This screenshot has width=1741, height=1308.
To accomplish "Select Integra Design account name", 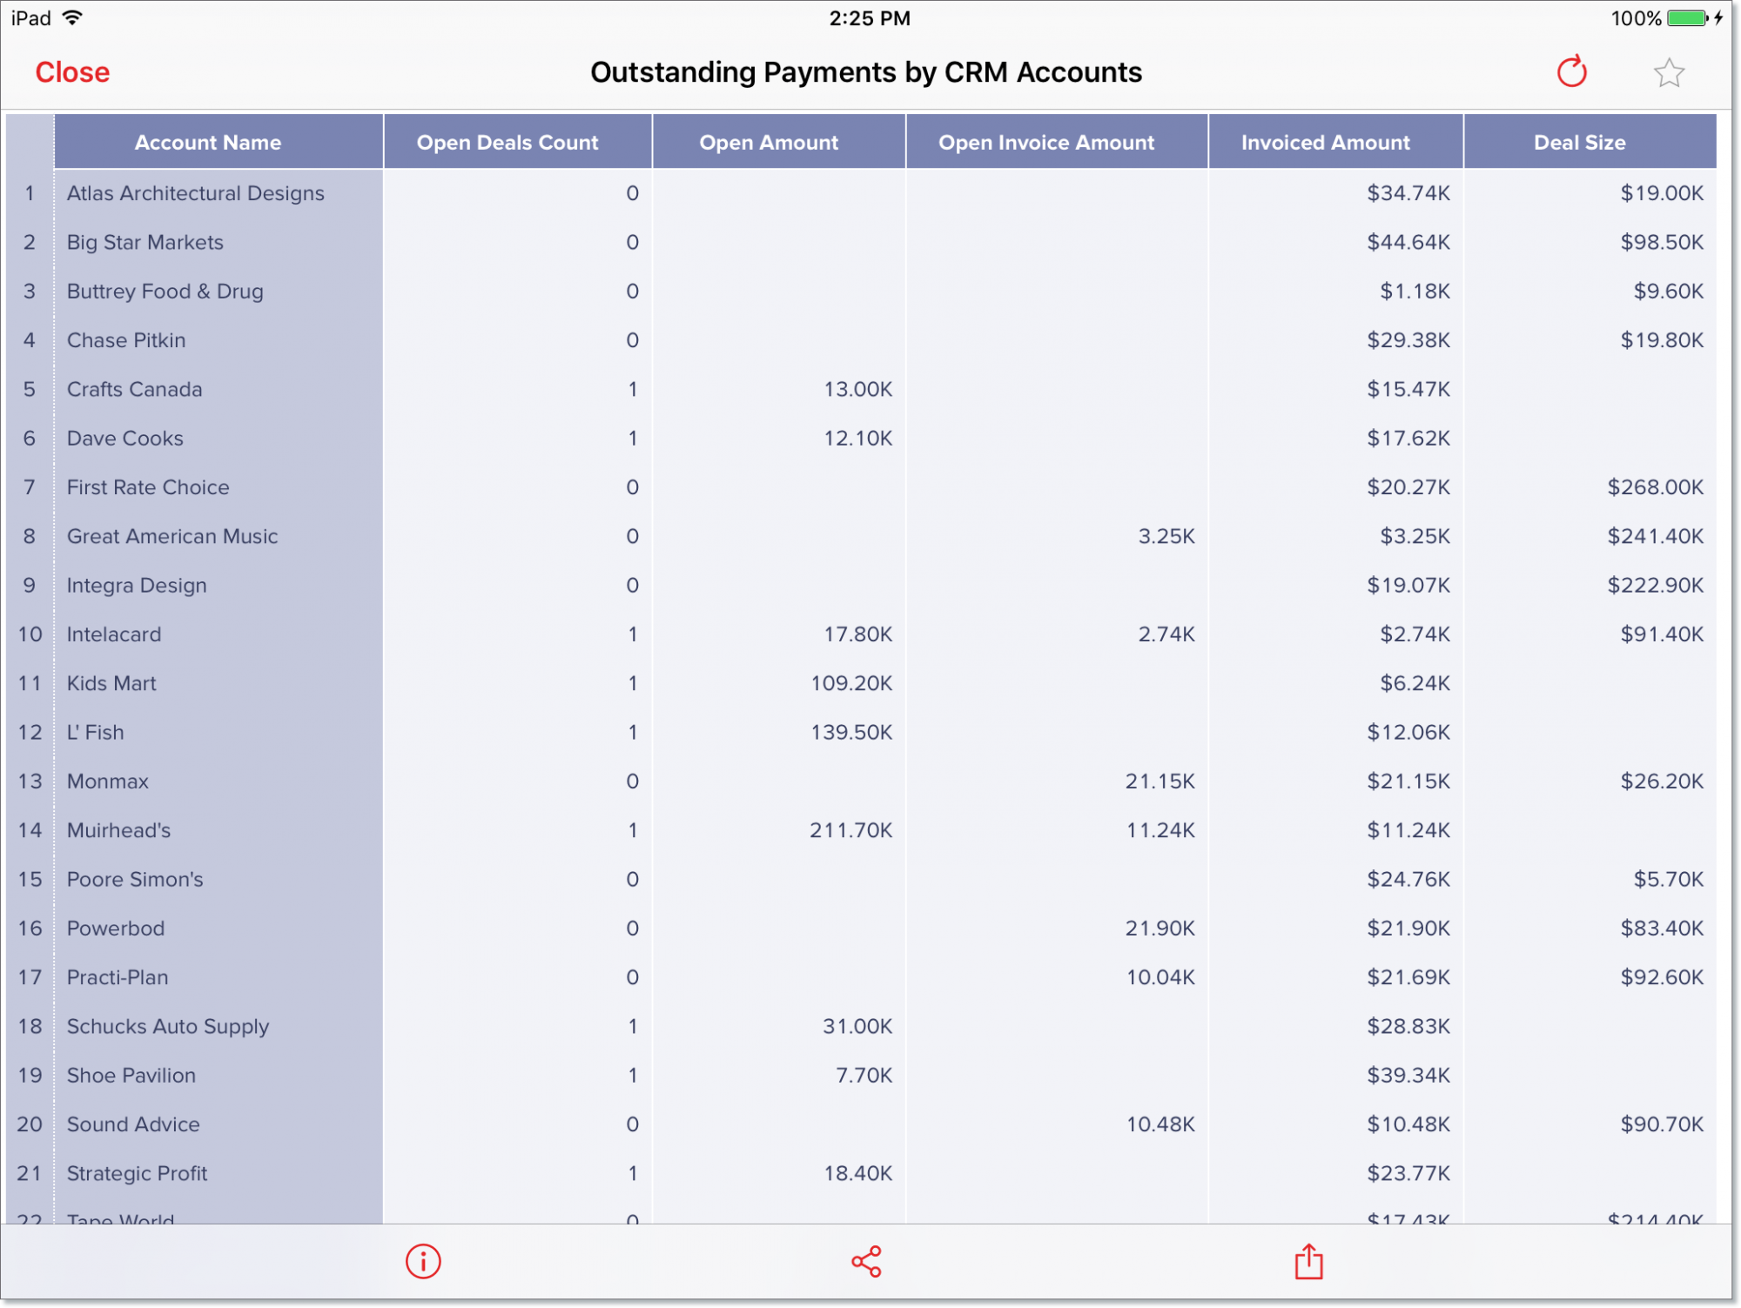I will coord(137,586).
